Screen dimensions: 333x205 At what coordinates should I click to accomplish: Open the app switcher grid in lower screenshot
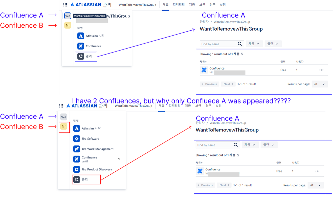pyautogui.click(x=61, y=106)
